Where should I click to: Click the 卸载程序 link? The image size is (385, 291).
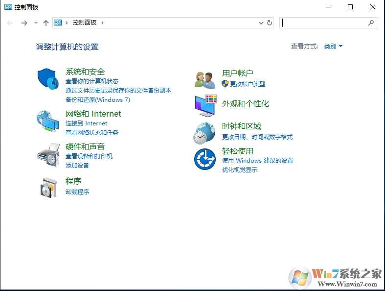[77, 192]
